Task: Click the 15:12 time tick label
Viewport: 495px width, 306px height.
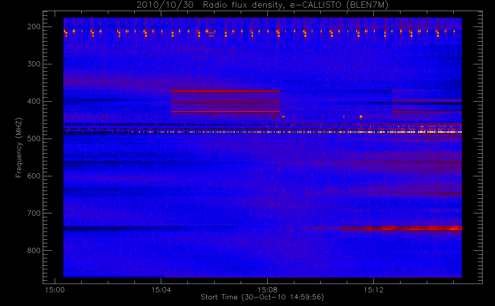Action: coord(374,290)
